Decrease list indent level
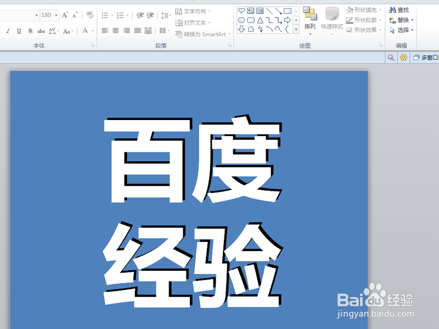The height and width of the screenshot is (329, 439). tap(140, 15)
